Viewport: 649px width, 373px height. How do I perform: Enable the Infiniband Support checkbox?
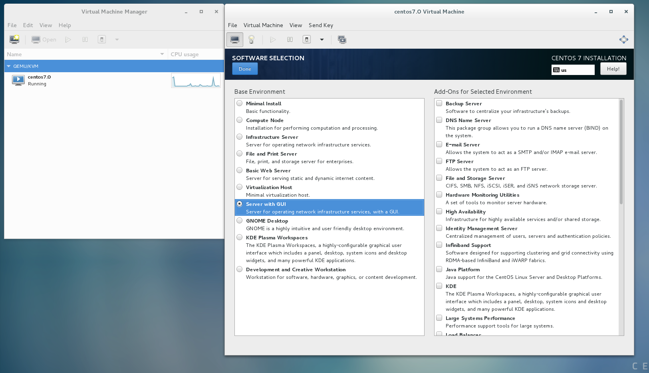pyautogui.click(x=439, y=245)
